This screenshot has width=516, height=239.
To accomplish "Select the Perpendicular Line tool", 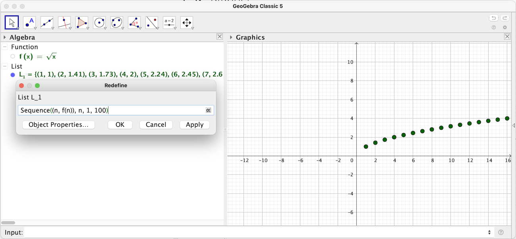I will [64, 23].
